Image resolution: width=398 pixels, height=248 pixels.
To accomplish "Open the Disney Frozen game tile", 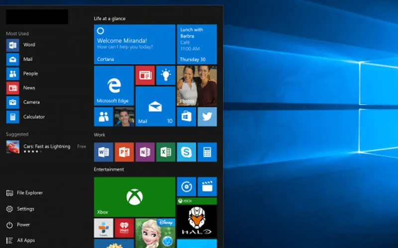I will pyautogui.click(x=155, y=233).
